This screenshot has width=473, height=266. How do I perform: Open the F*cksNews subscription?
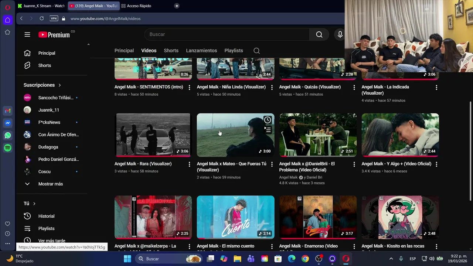(50, 122)
